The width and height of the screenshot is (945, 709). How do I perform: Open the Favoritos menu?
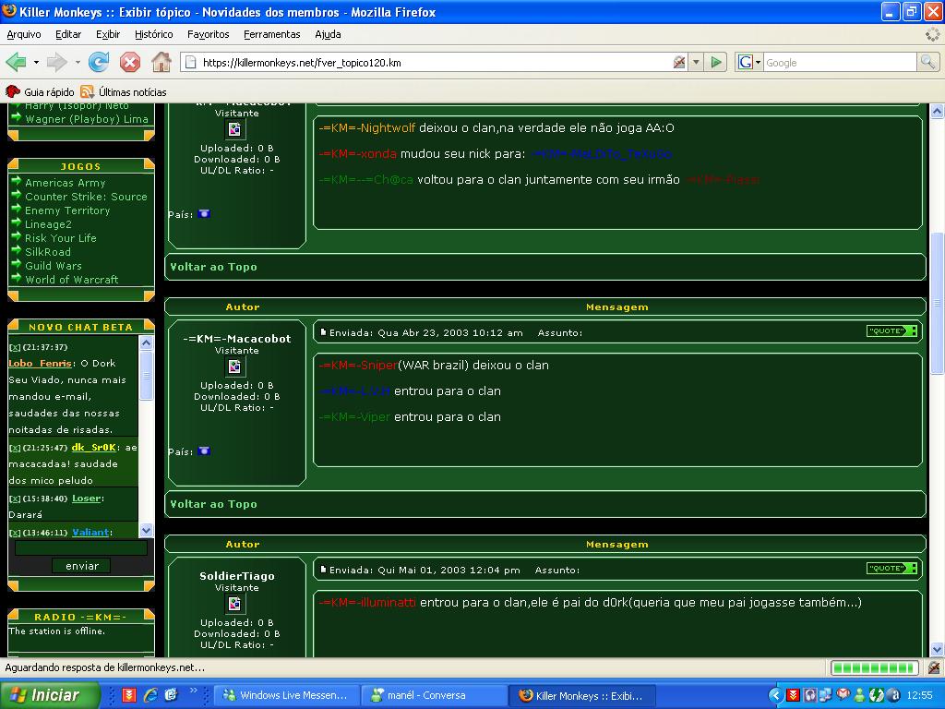point(208,34)
